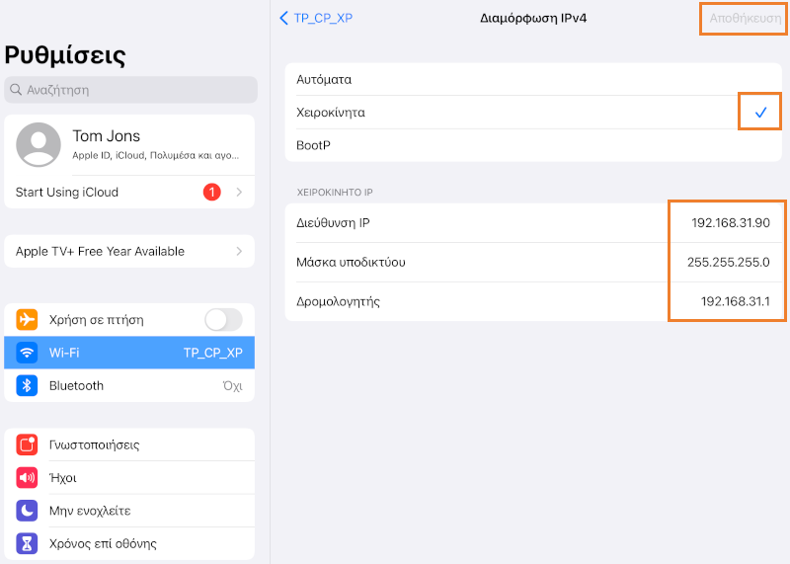Edit the Διεύθυνση IP address field
This screenshot has width=790, height=564.
click(731, 223)
